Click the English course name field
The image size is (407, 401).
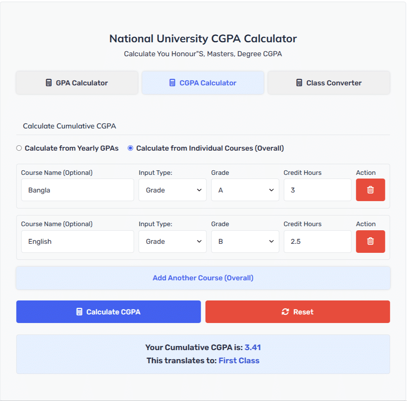click(78, 241)
